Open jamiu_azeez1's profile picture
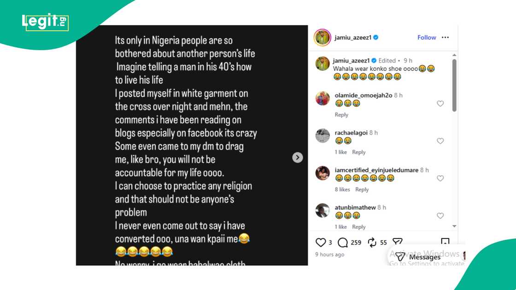This screenshot has height=290, width=516. click(322, 37)
